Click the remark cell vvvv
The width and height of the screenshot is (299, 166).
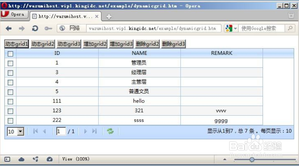tap(221, 111)
